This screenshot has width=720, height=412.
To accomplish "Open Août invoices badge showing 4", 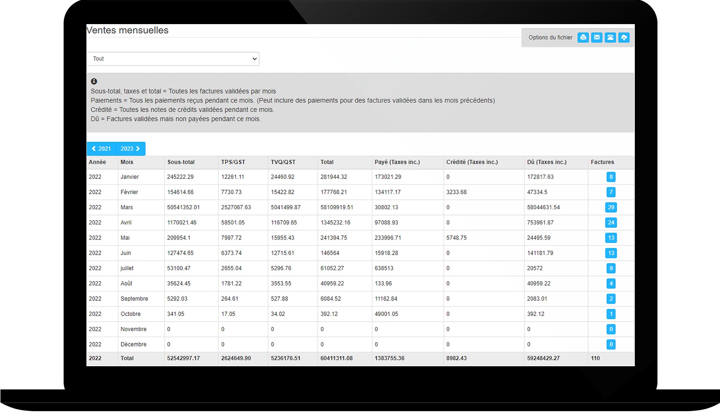I will pos(611,284).
